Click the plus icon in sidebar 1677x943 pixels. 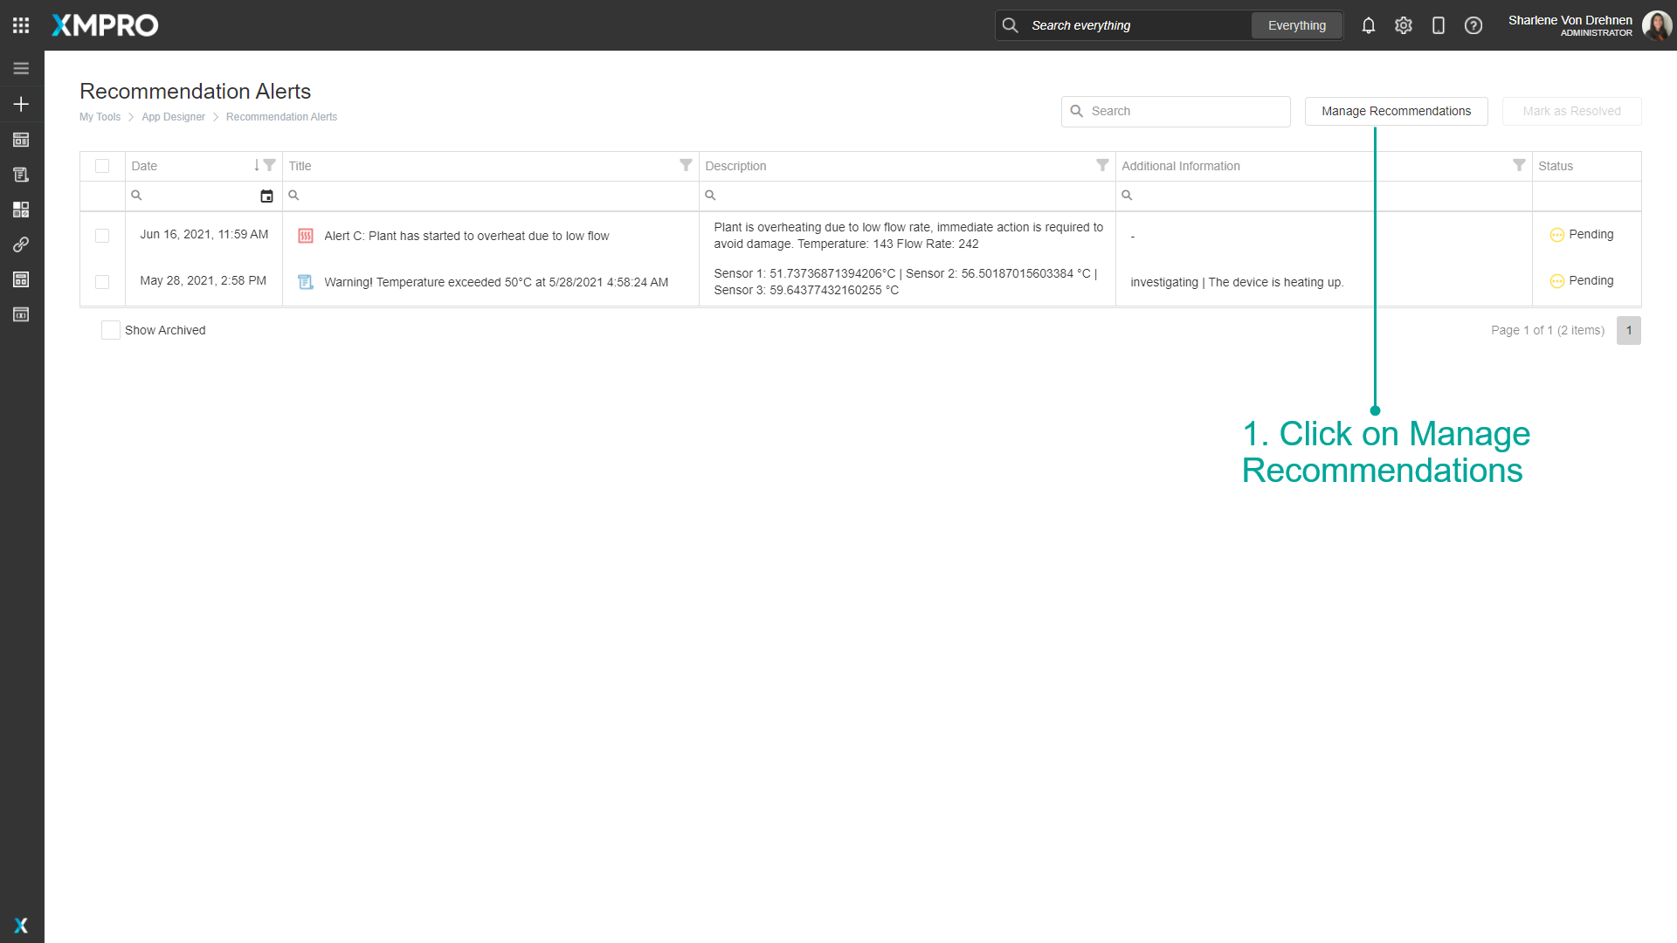[x=21, y=104]
